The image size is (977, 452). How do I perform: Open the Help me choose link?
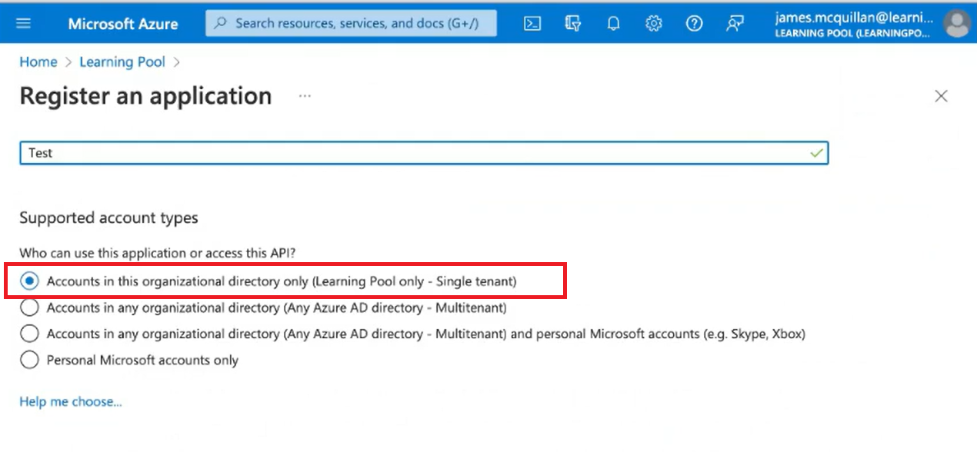pos(71,401)
